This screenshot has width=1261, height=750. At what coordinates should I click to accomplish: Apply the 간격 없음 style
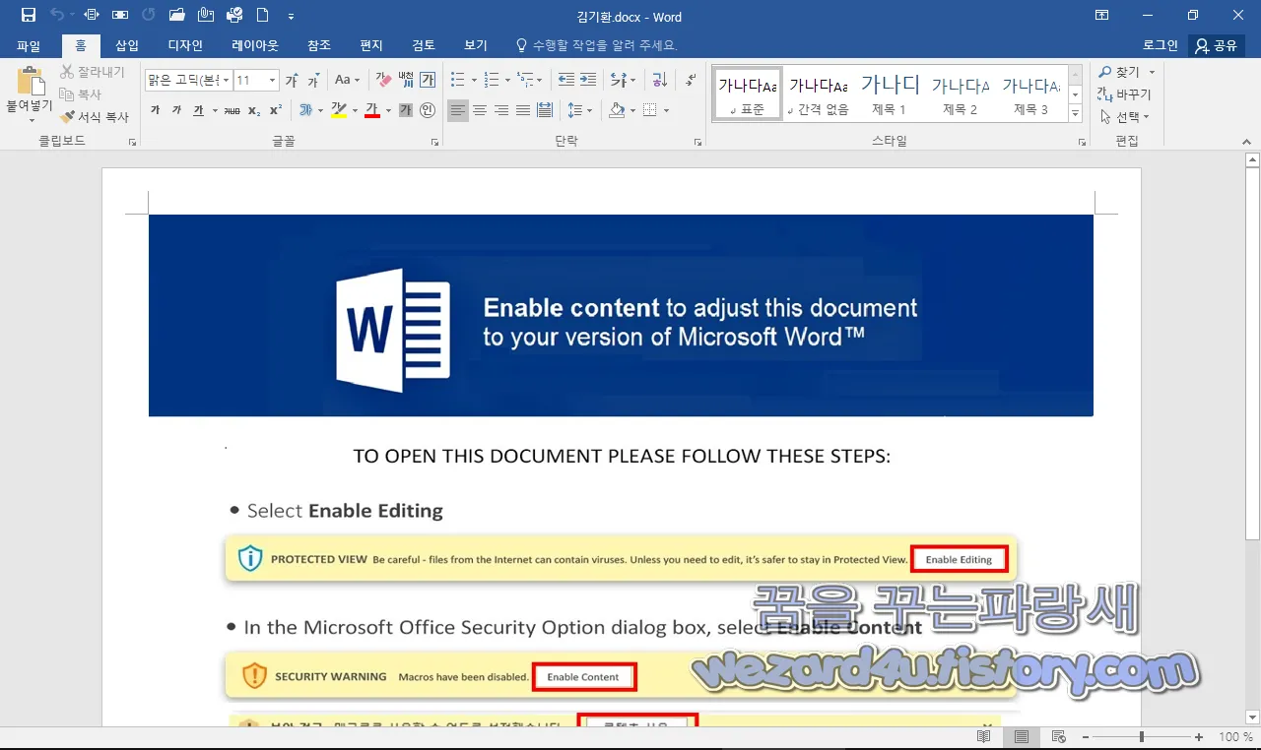pos(819,95)
